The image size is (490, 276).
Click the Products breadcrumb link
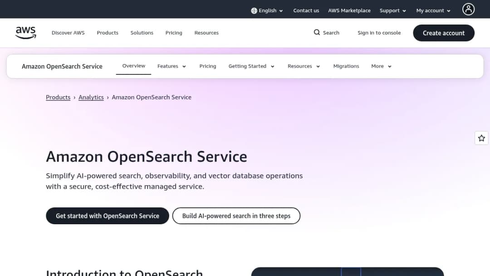pos(58,97)
